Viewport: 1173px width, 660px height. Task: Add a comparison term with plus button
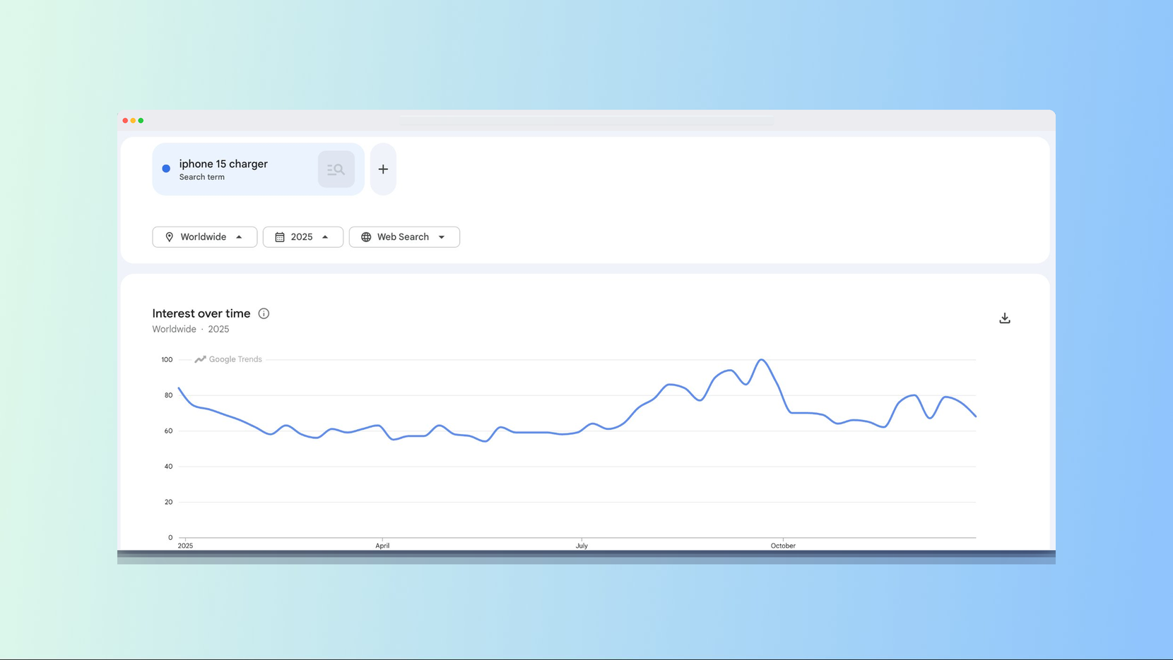pos(383,169)
